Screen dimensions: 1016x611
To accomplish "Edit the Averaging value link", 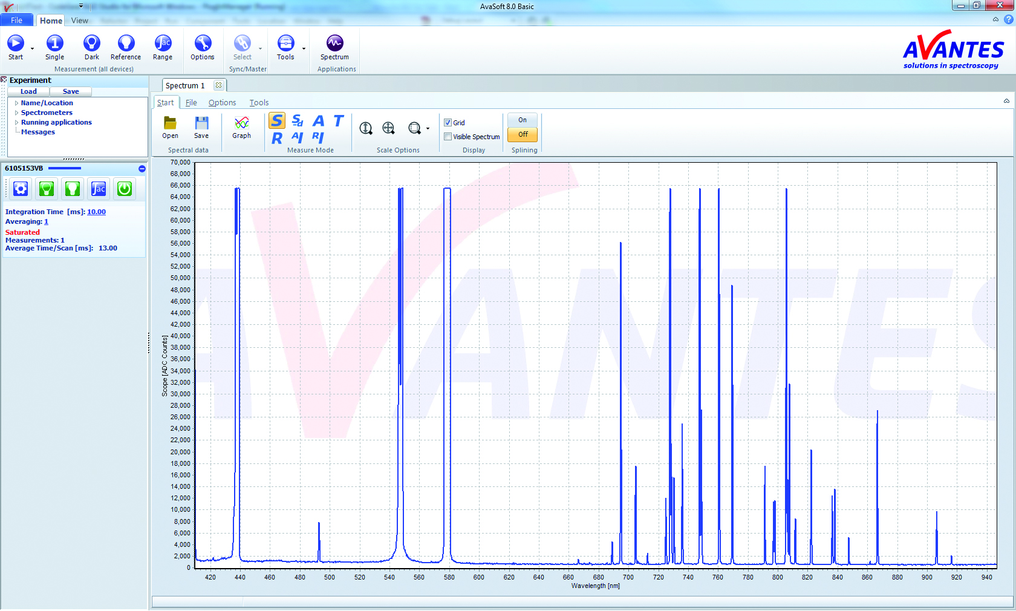I will [x=46, y=222].
